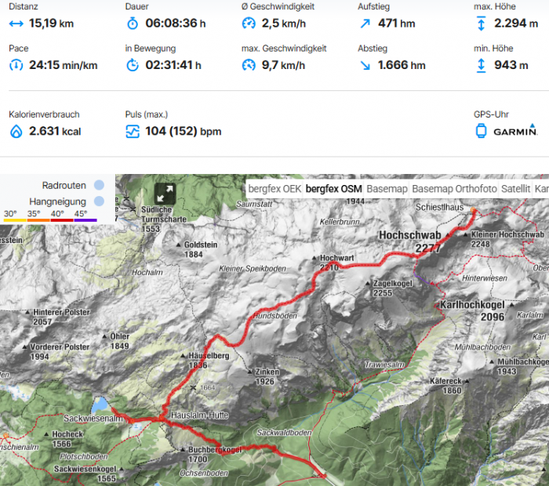Switch map to Satellit view
549x486 pixels.
coord(516,189)
